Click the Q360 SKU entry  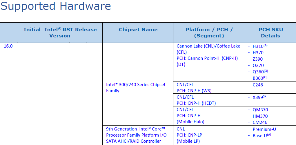pos(260,72)
